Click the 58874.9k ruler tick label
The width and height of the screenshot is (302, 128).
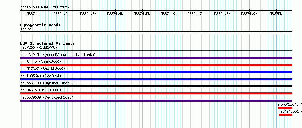tap(249, 14)
